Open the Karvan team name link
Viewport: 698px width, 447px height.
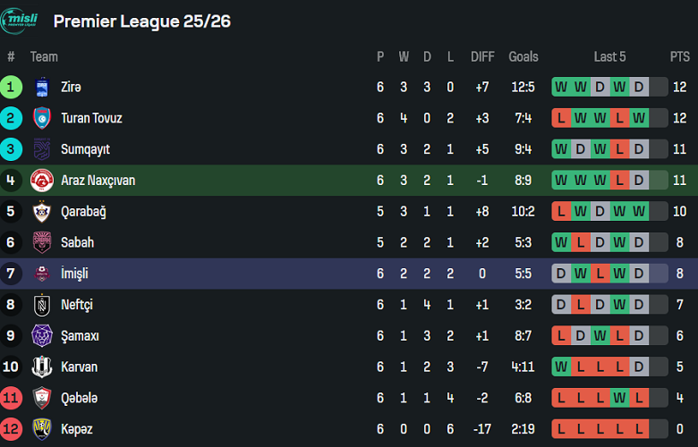79,367
